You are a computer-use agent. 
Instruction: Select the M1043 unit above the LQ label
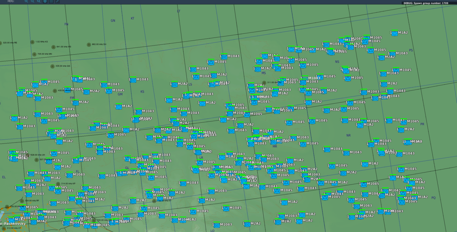[x=216, y=225]
